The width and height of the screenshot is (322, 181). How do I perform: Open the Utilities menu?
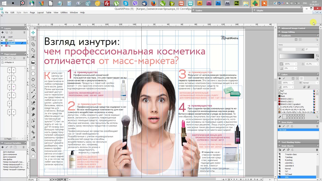64,12
